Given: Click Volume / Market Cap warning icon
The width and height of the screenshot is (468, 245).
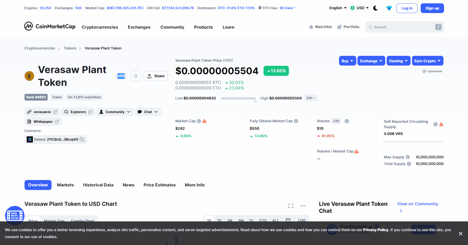Looking at the screenshot, I should pos(356,151).
